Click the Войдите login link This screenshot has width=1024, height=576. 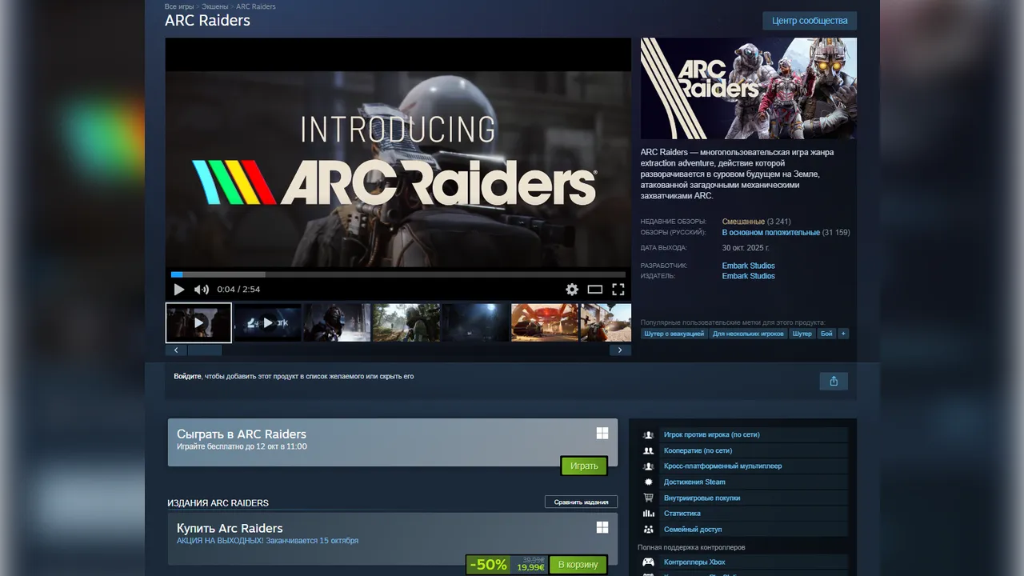(x=187, y=376)
